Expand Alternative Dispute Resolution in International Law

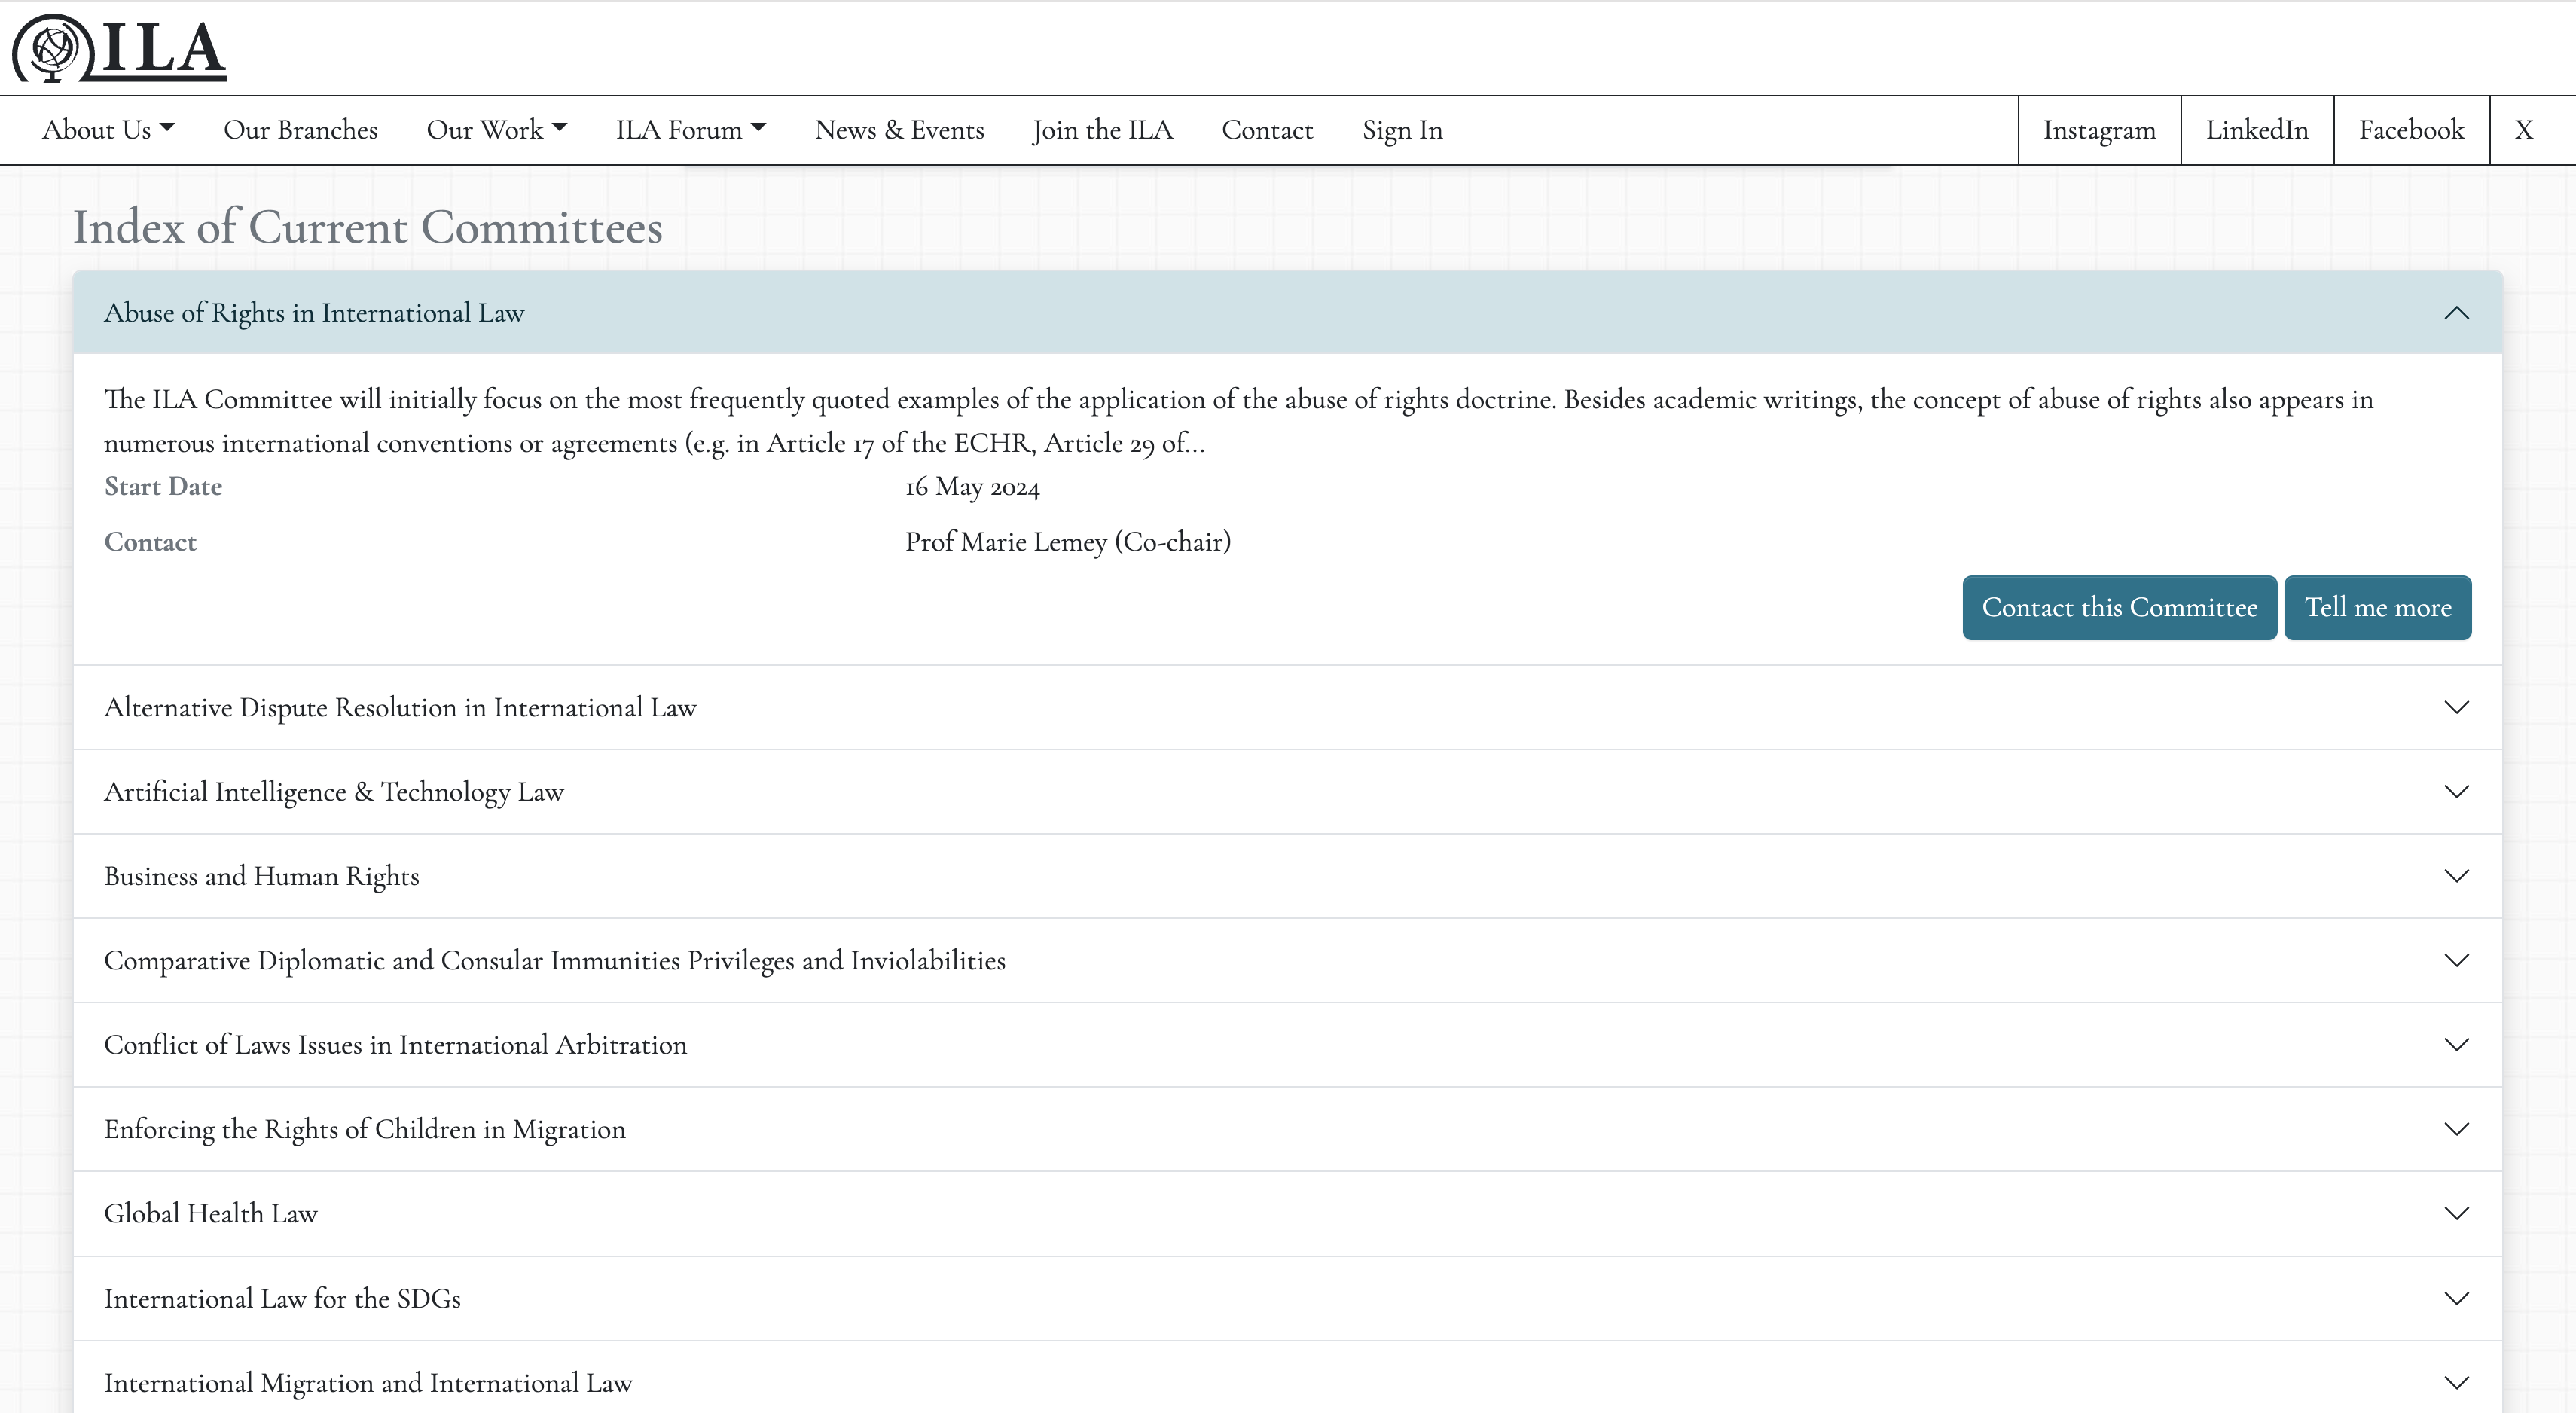1287,707
